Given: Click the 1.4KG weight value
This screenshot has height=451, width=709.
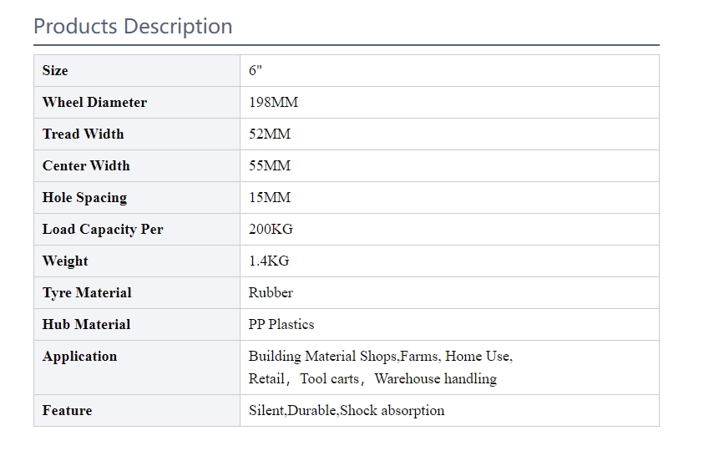Looking at the screenshot, I should (x=269, y=261).
